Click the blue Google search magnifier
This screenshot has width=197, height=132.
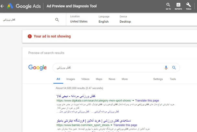(174, 68)
